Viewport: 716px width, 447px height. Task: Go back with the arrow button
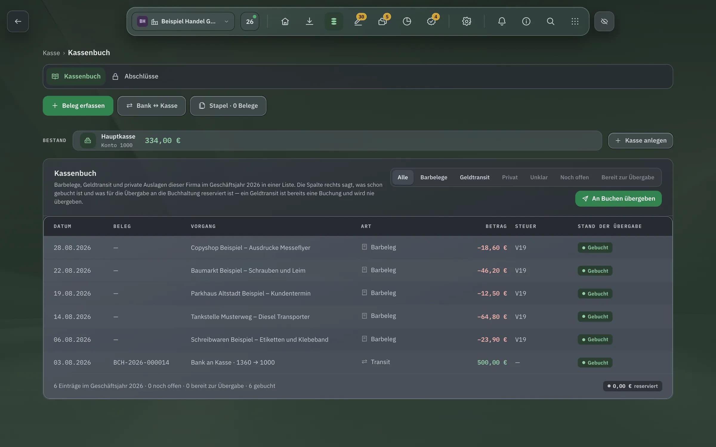coord(18,21)
